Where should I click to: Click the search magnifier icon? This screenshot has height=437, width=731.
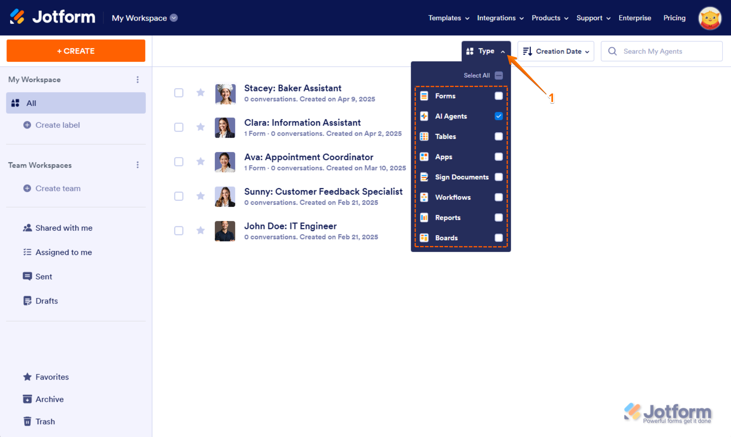pyautogui.click(x=612, y=51)
